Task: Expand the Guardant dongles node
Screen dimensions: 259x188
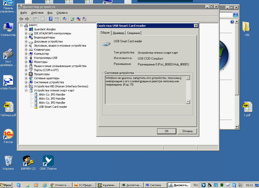Action: [x=26, y=29]
